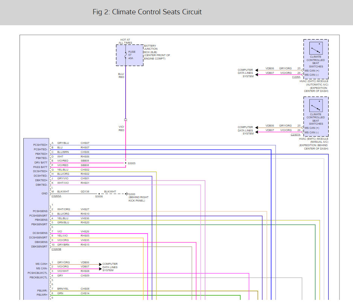Click the GND pin label

[44, 193]
